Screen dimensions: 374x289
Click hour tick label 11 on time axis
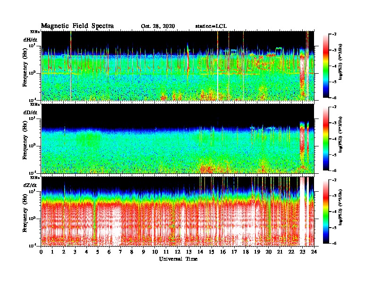point(166,252)
